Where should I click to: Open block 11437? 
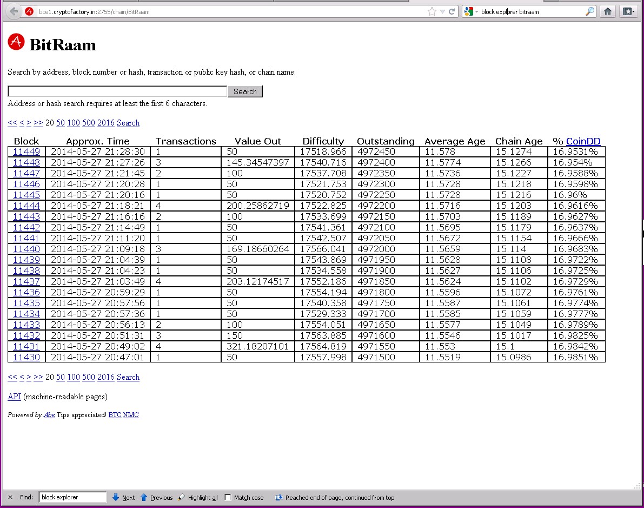click(x=26, y=281)
